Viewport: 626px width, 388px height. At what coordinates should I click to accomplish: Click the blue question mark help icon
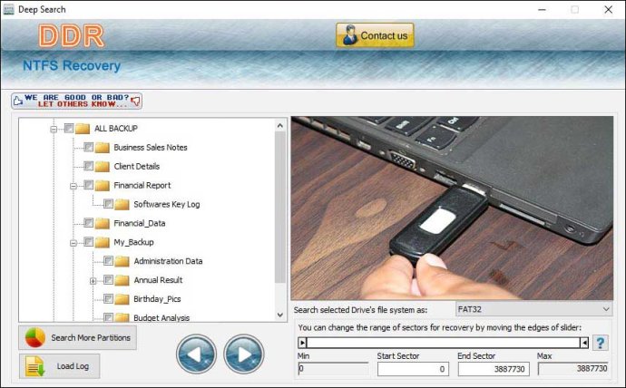click(x=601, y=343)
